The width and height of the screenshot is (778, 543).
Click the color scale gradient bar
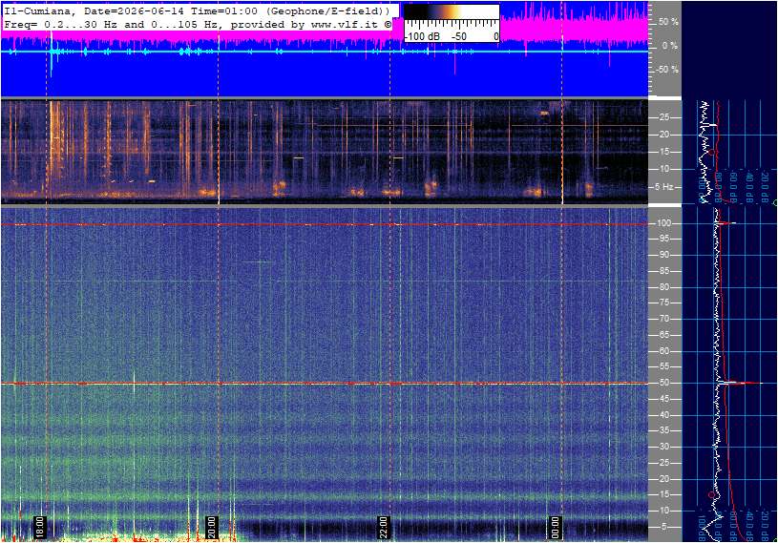click(x=452, y=11)
